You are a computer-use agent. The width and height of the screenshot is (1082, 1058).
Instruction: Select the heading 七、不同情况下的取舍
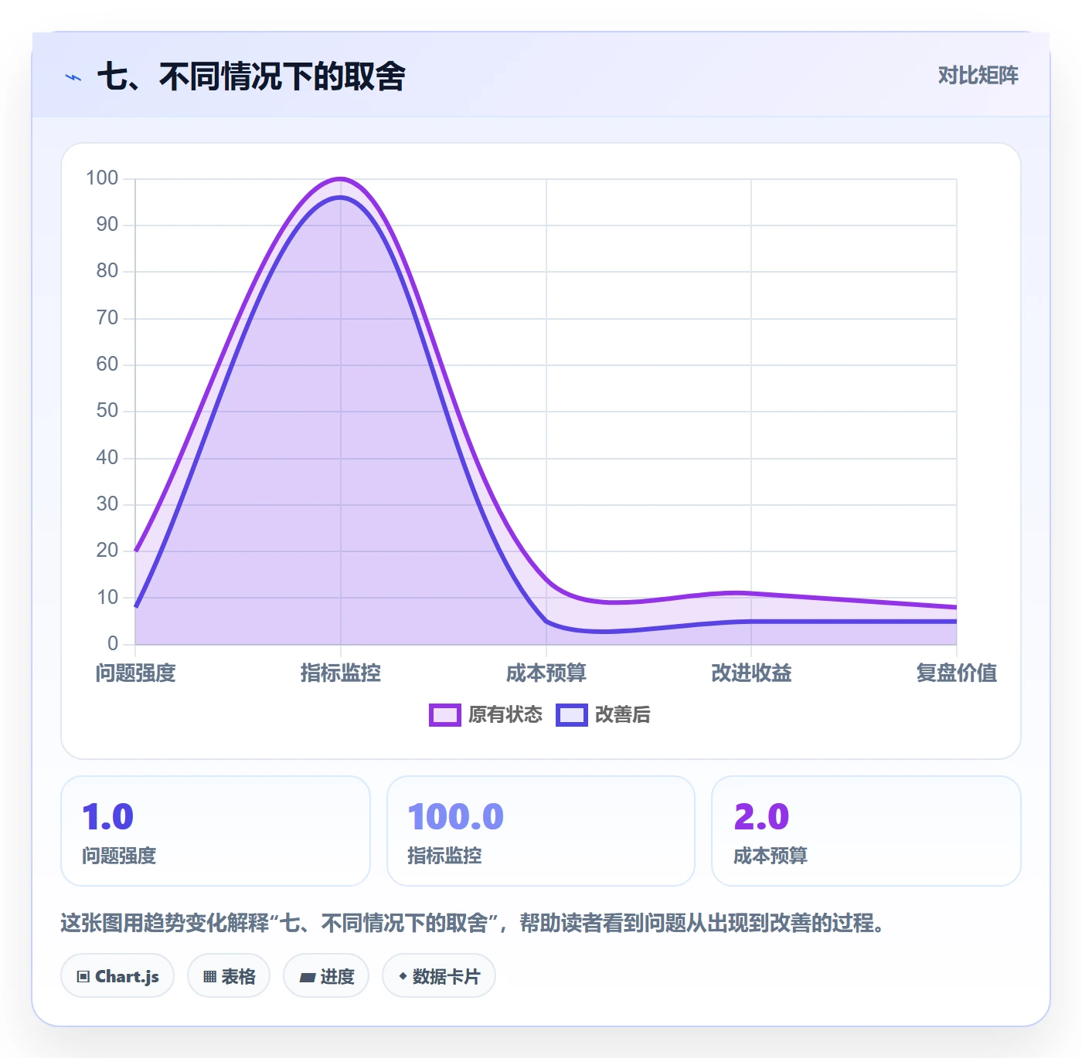[x=251, y=76]
